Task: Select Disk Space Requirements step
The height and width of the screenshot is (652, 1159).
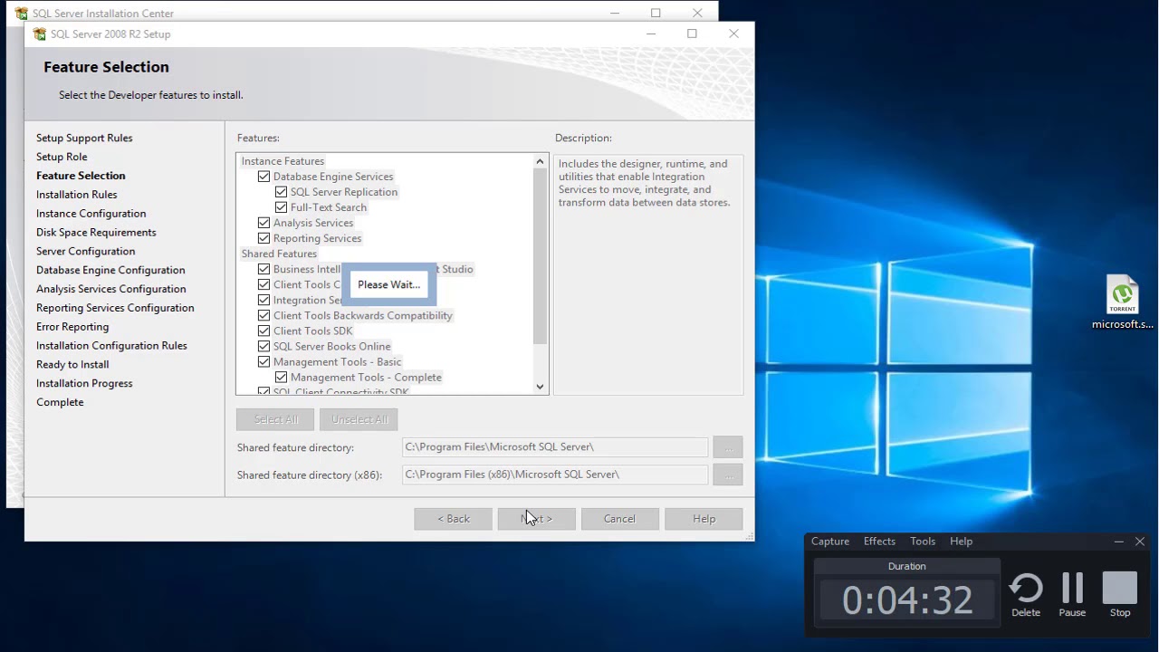Action: point(96,233)
